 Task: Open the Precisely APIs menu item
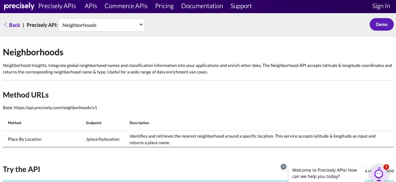tap(57, 6)
